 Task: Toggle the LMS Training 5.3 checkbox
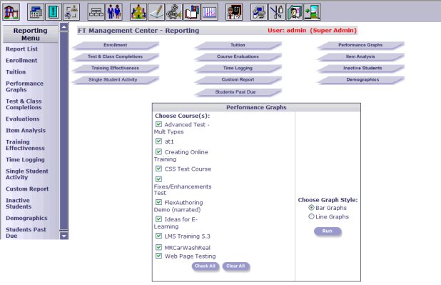pos(158,236)
